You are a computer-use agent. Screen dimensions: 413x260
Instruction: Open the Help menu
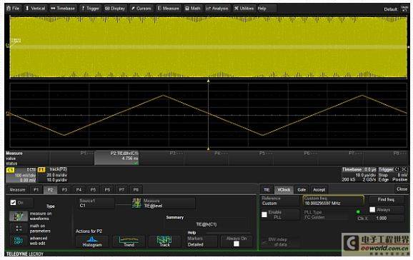262,9
